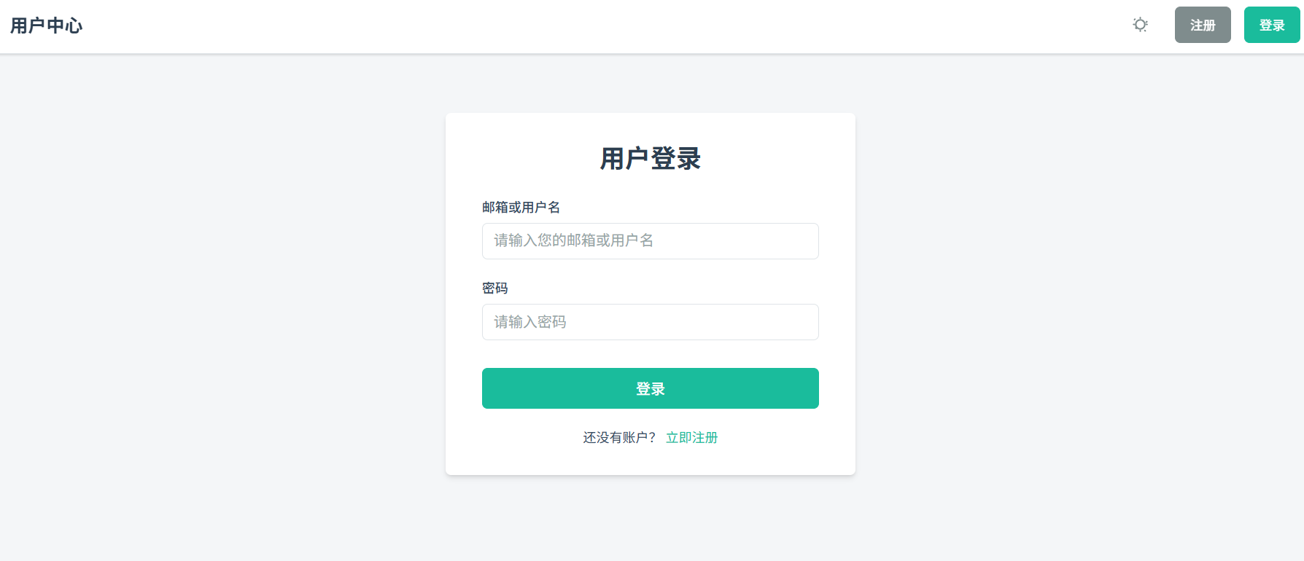This screenshot has height=561, width=1304.
Task: Click gray page background right of login card
Action: (1079, 291)
